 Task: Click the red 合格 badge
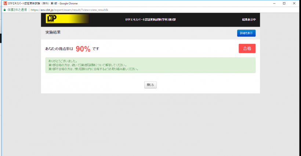pos(247,49)
